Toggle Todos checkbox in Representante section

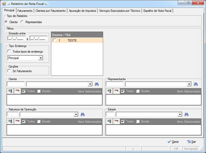pyautogui.click(x=122, y=91)
